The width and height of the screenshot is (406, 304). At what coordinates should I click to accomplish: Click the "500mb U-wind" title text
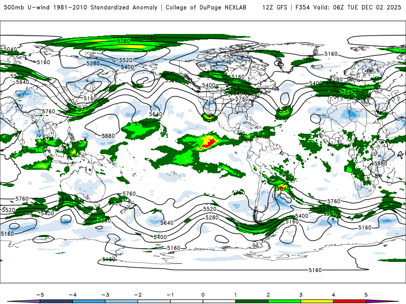click(x=27, y=8)
